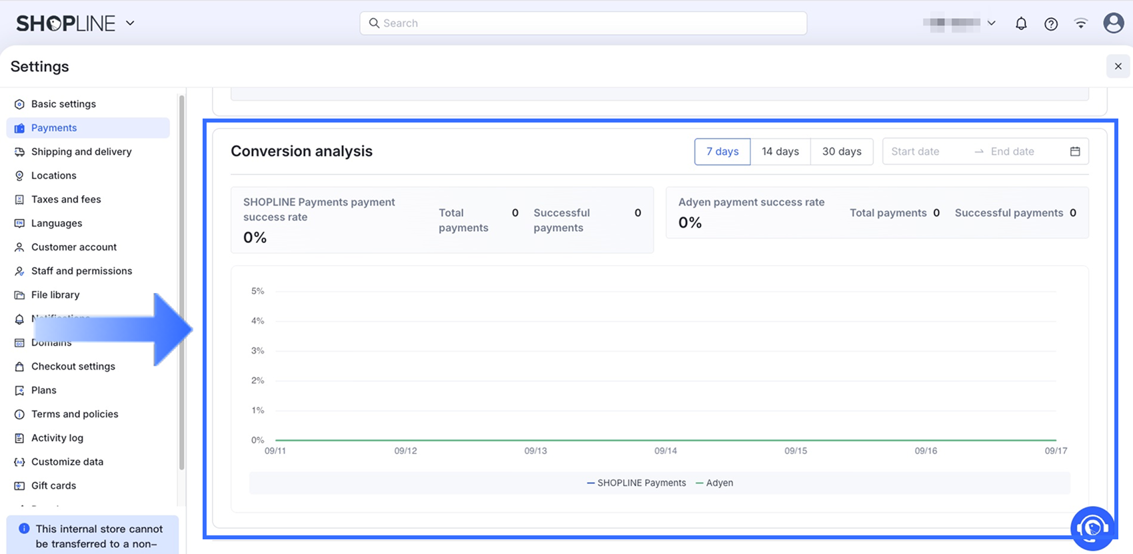1133x554 pixels.
Task: Click the search magnifier icon
Action: click(x=374, y=23)
